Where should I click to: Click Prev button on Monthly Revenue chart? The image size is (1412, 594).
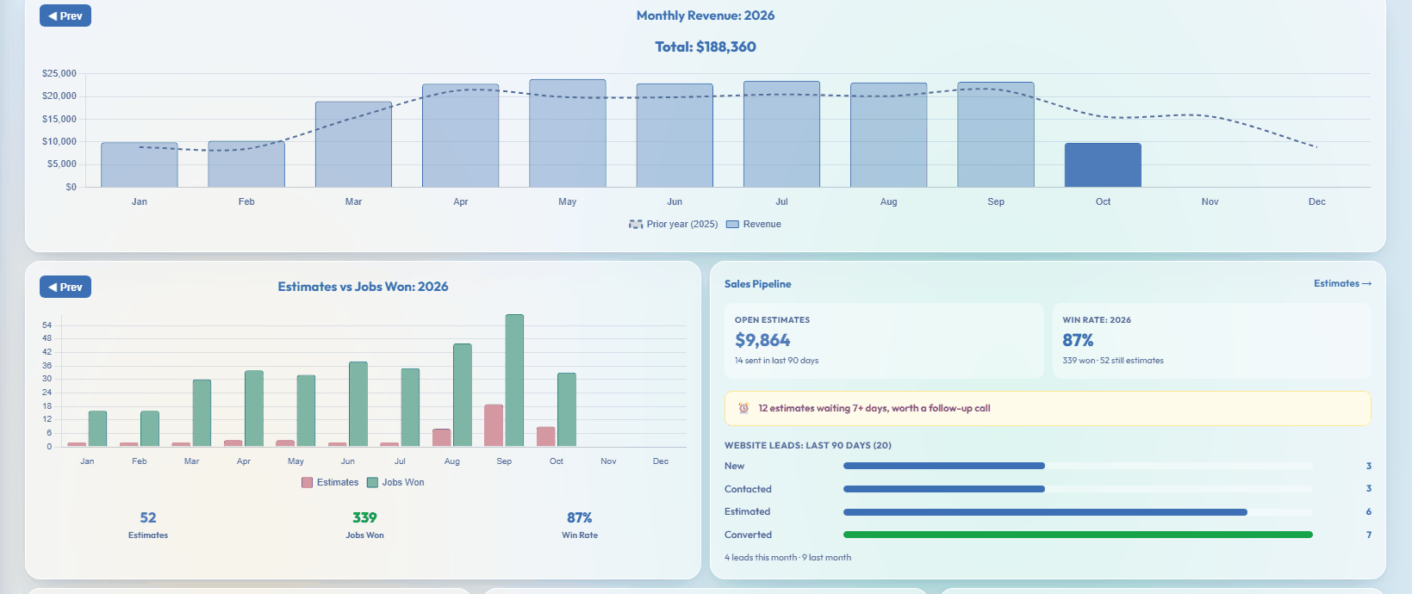coord(65,15)
